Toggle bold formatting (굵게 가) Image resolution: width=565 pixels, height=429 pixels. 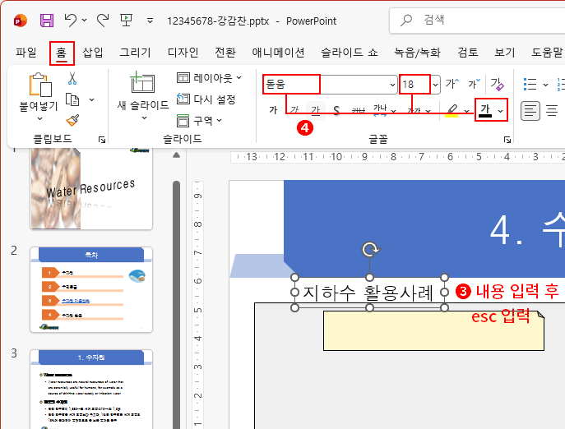click(273, 110)
